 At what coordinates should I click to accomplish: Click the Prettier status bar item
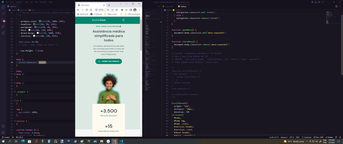coord(329,137)
